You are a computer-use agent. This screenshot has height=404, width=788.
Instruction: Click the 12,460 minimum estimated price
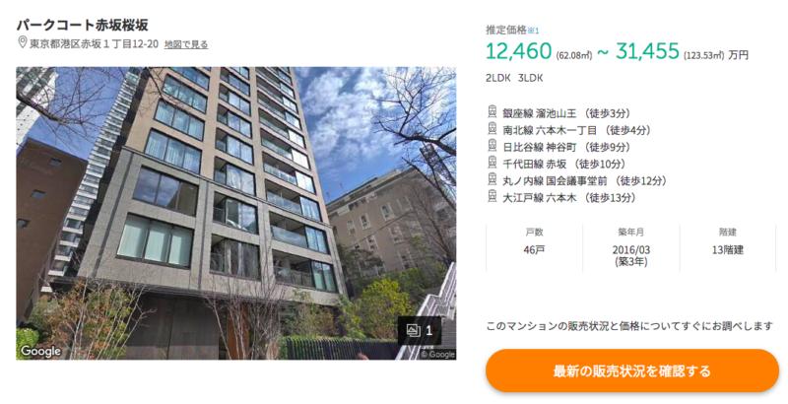click(x=519, y=51)
